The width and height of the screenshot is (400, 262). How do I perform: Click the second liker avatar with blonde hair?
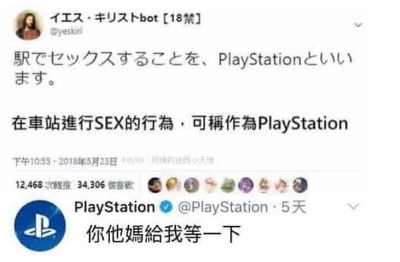point(173,185)
